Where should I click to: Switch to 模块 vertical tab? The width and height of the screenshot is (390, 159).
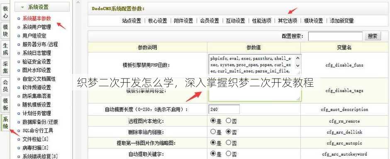(x=5, y=31)
